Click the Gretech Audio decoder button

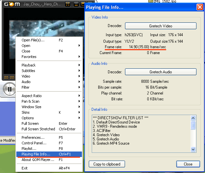pyautogui.click(x=161, y=72)
